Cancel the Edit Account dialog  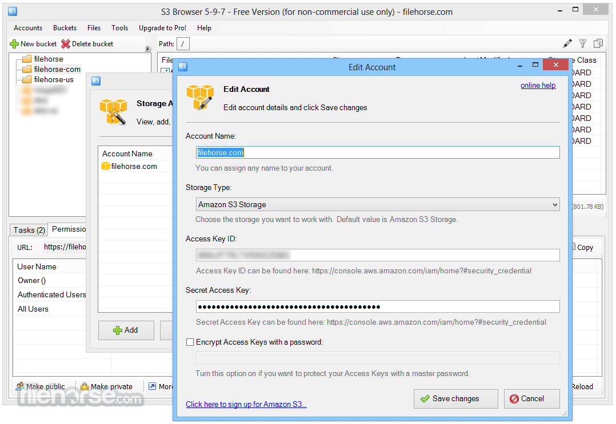point(532,399)
